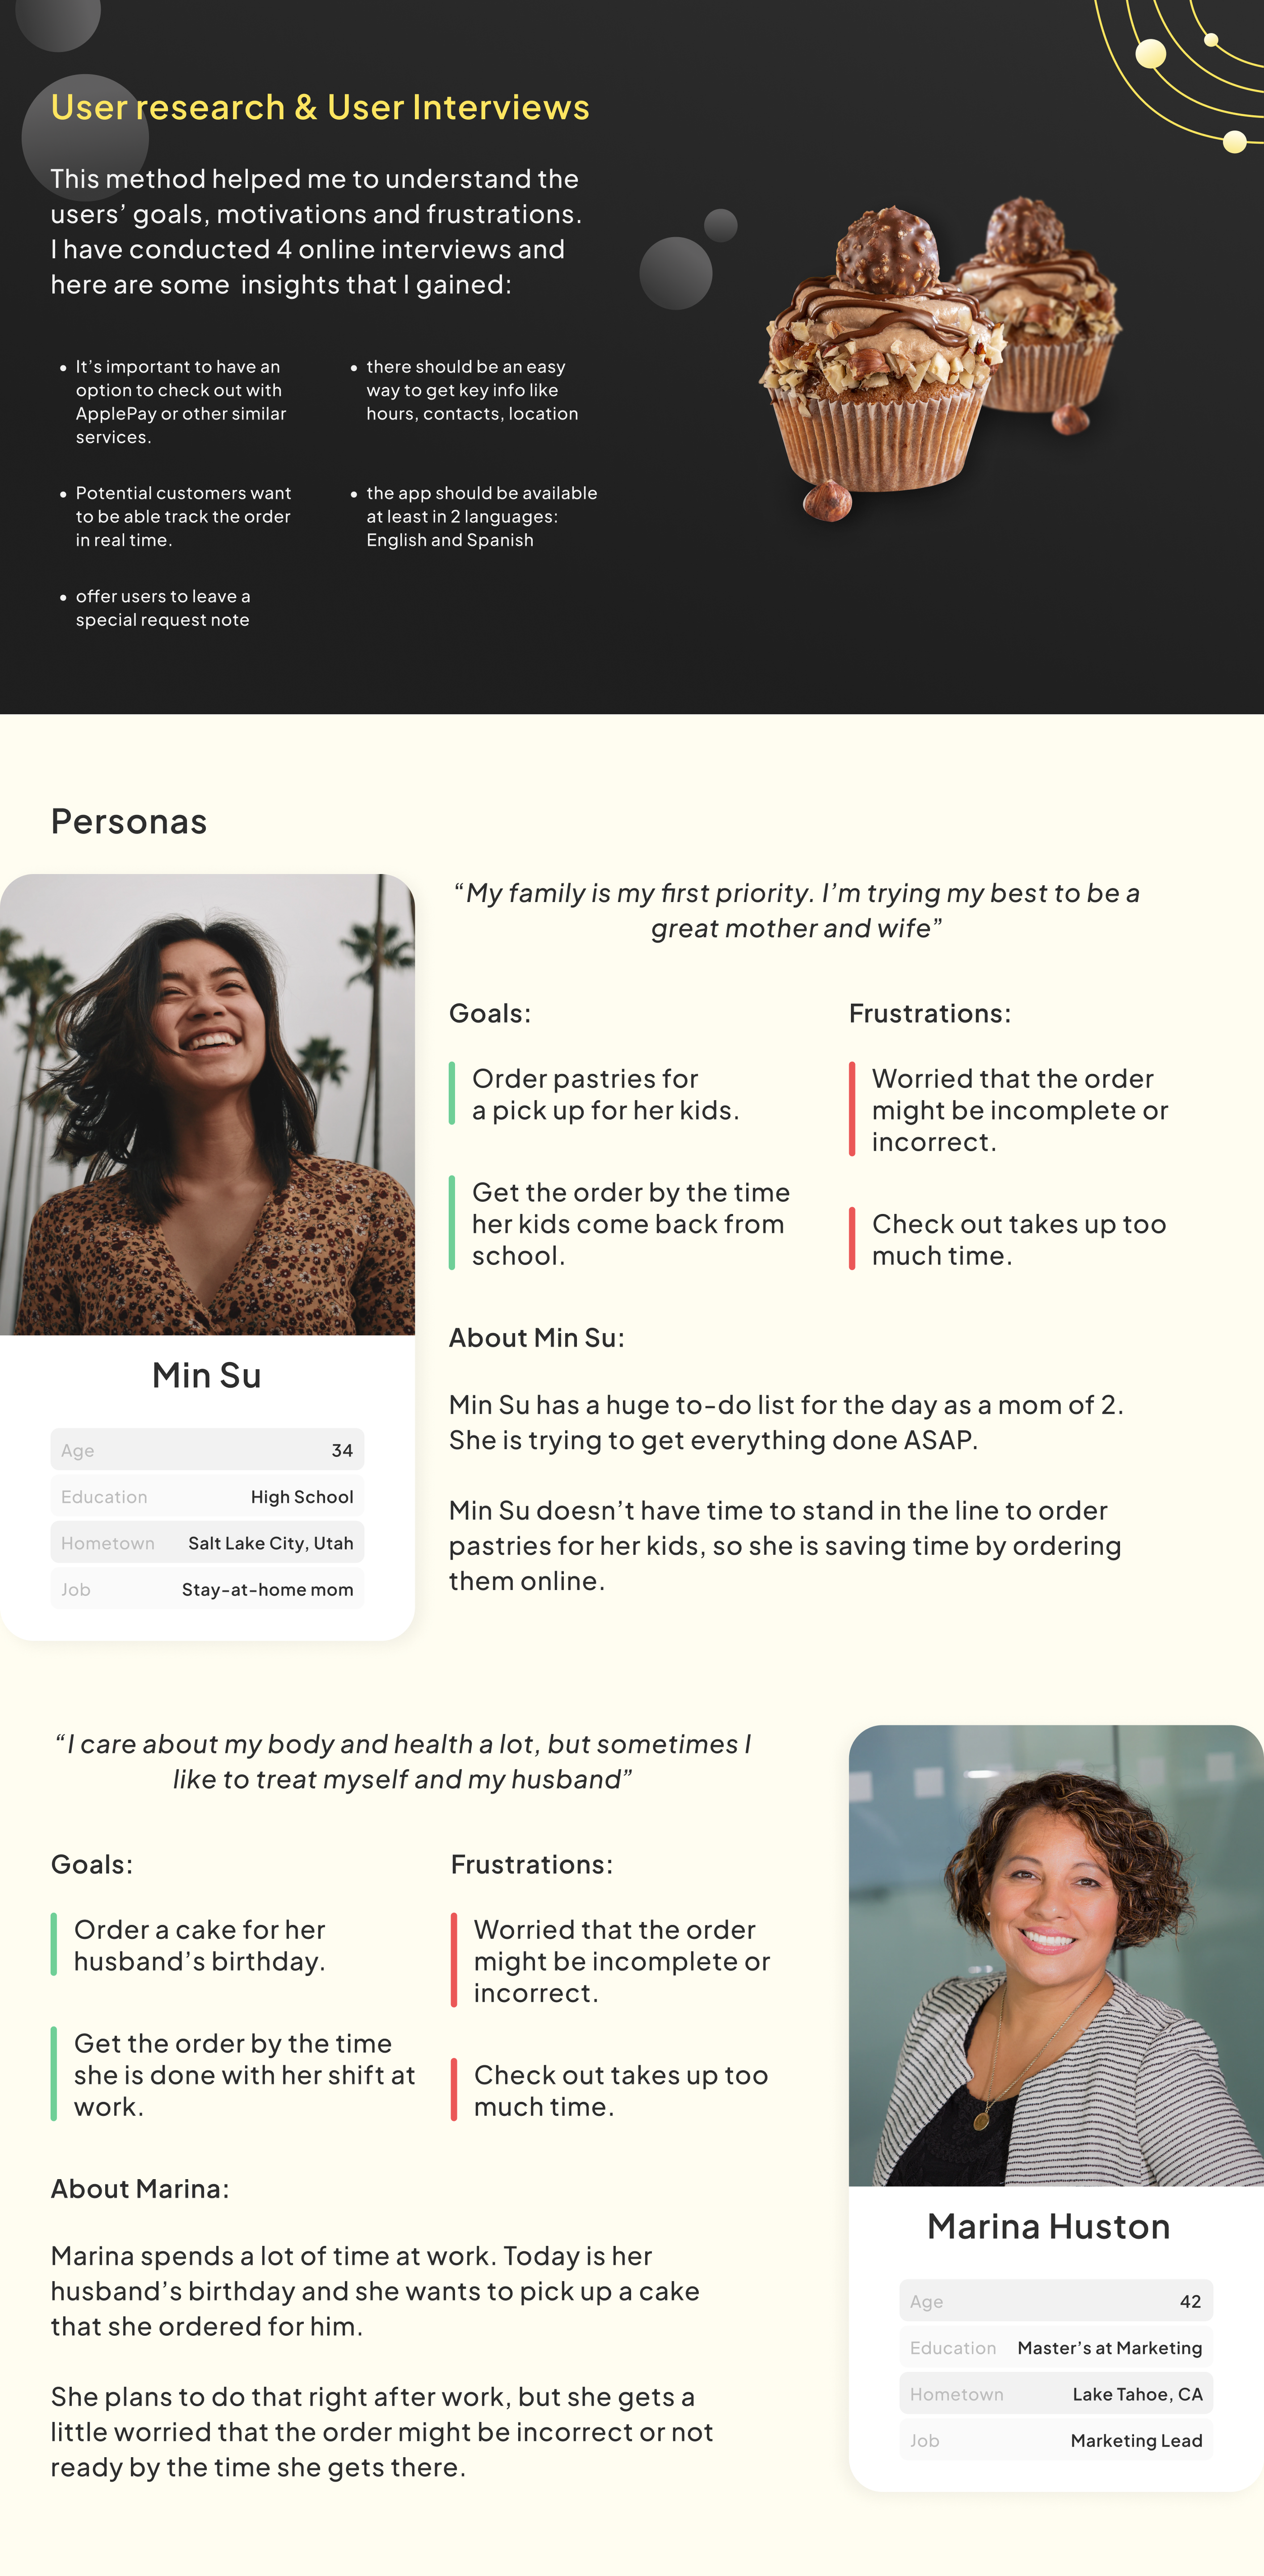The height and width of the screenshot is (2576, 1264).
Task: Select Min Su's Job row 'Stay-at-home mom'
Action: click(x=207, y=1589)
